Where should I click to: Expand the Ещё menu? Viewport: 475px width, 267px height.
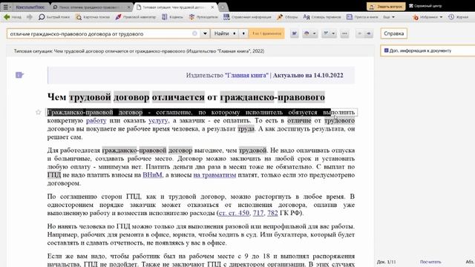click(389, 17)
